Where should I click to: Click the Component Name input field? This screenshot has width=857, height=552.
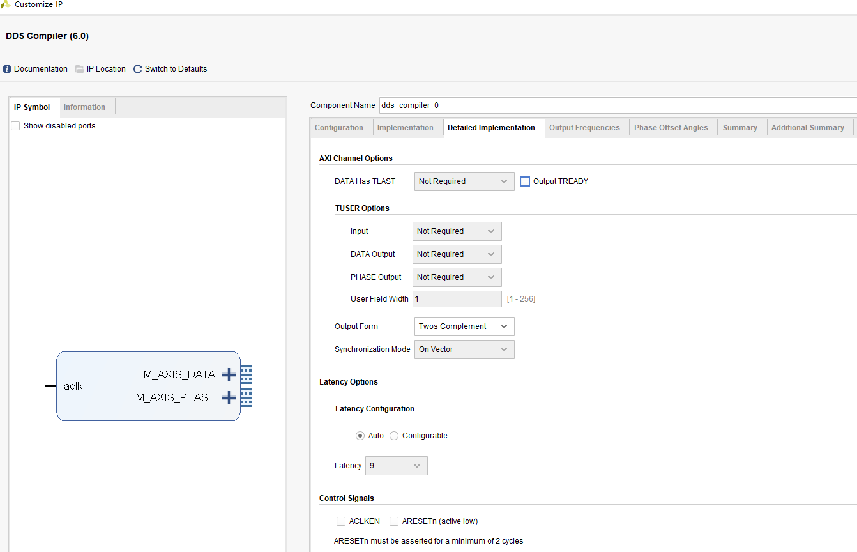pyautogui.click(x=618, y=105)
